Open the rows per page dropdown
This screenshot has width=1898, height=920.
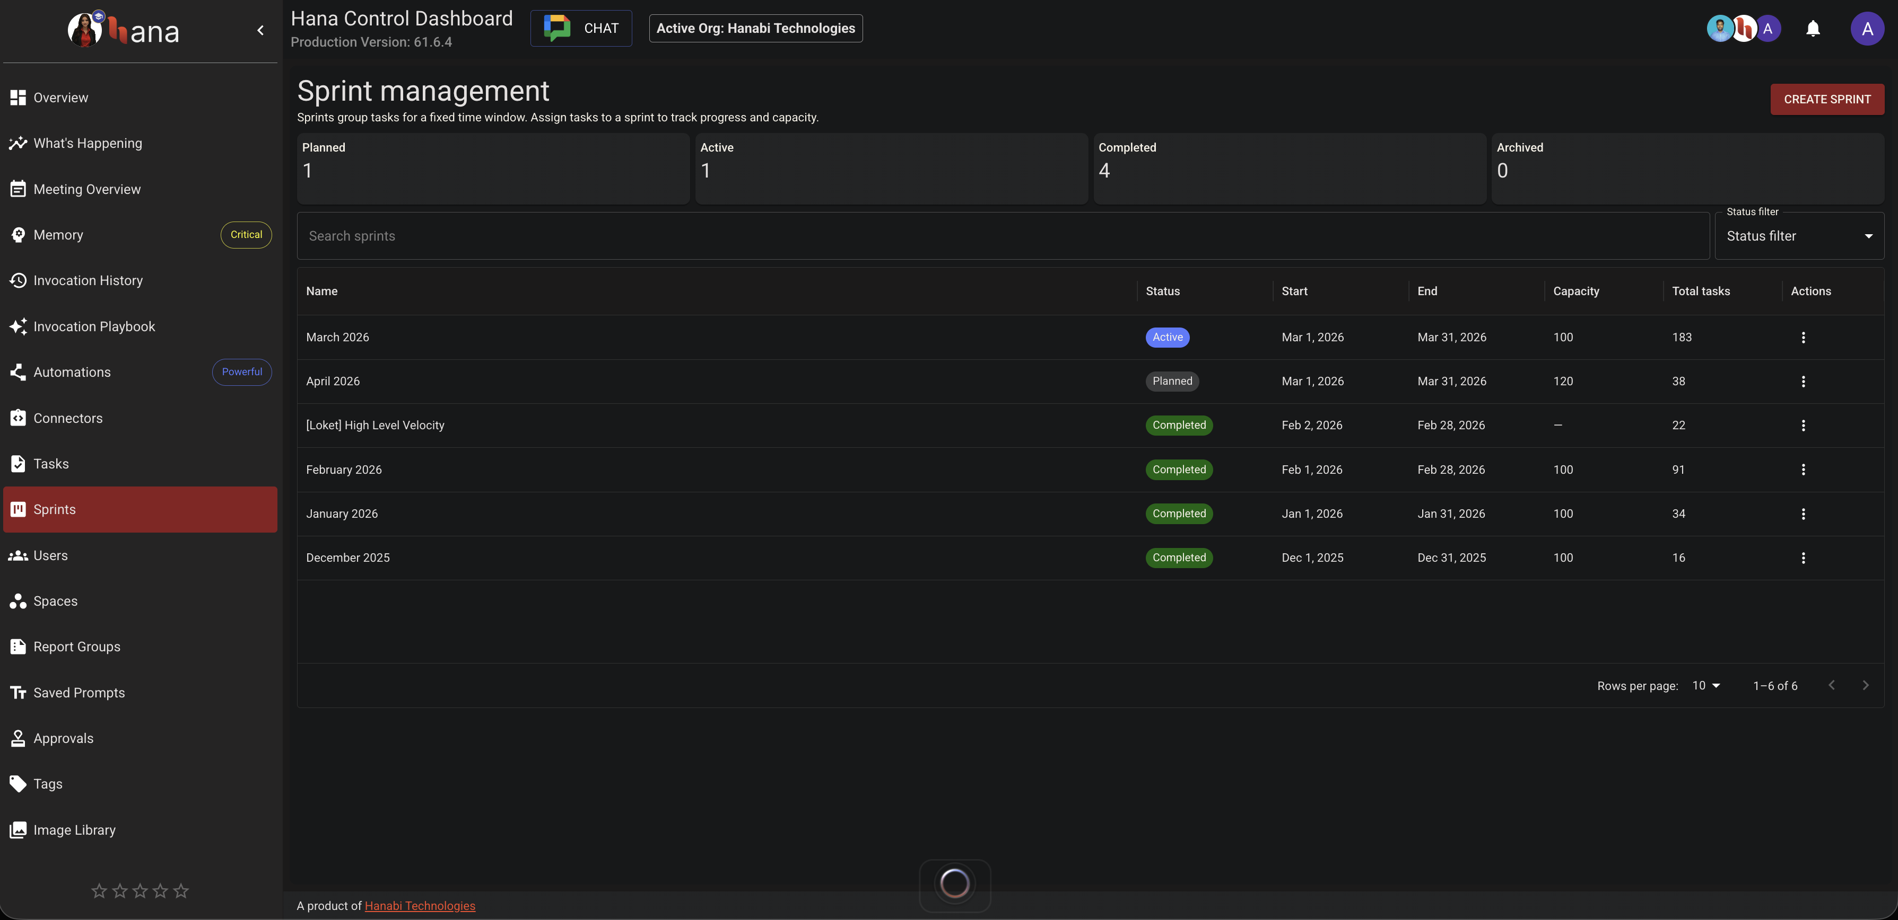tap(1705, 685)
